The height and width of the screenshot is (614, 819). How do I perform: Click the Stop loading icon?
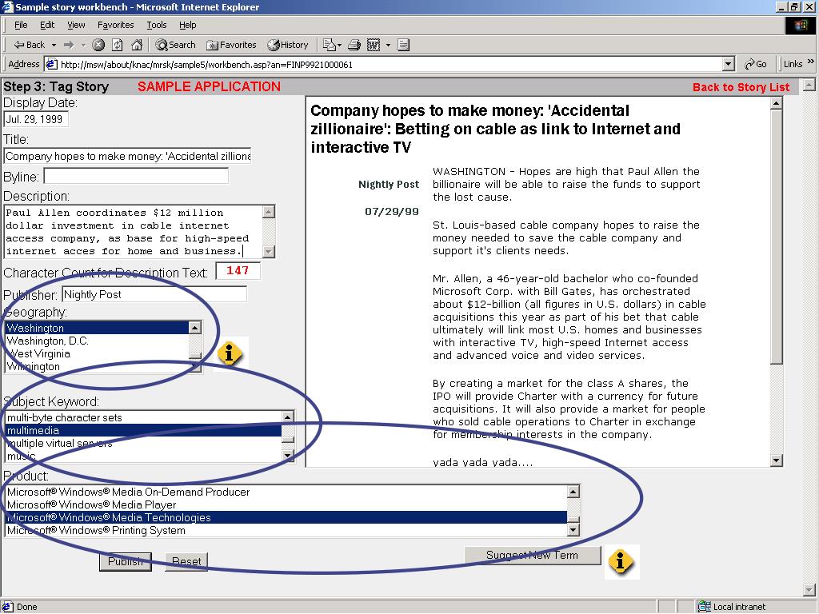[98, 45]
